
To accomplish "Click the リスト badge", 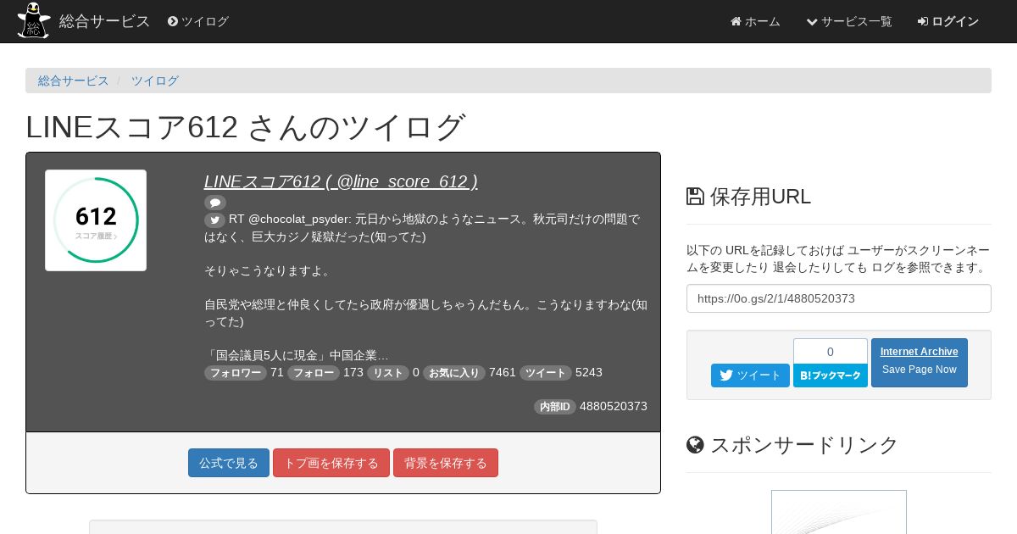I will coord(388,373).
